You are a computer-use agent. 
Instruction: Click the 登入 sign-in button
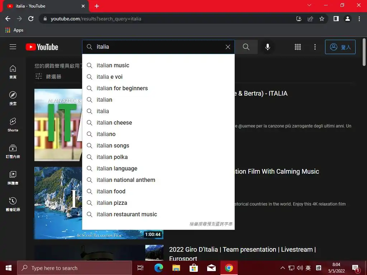(340, 47)
